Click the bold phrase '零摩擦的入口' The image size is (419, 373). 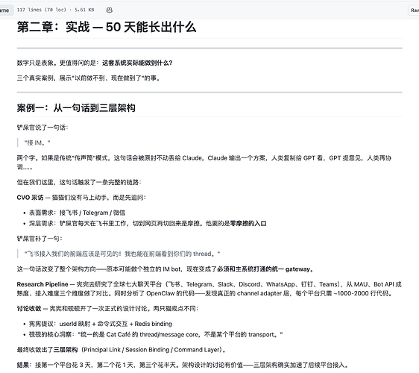(x=248, y=224)
